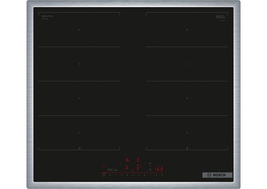
Task: Tap the right zone pan symbol
Action: click(187, 149)
